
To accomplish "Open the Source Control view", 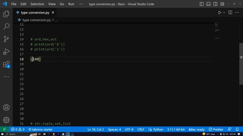I will [6, 39].
